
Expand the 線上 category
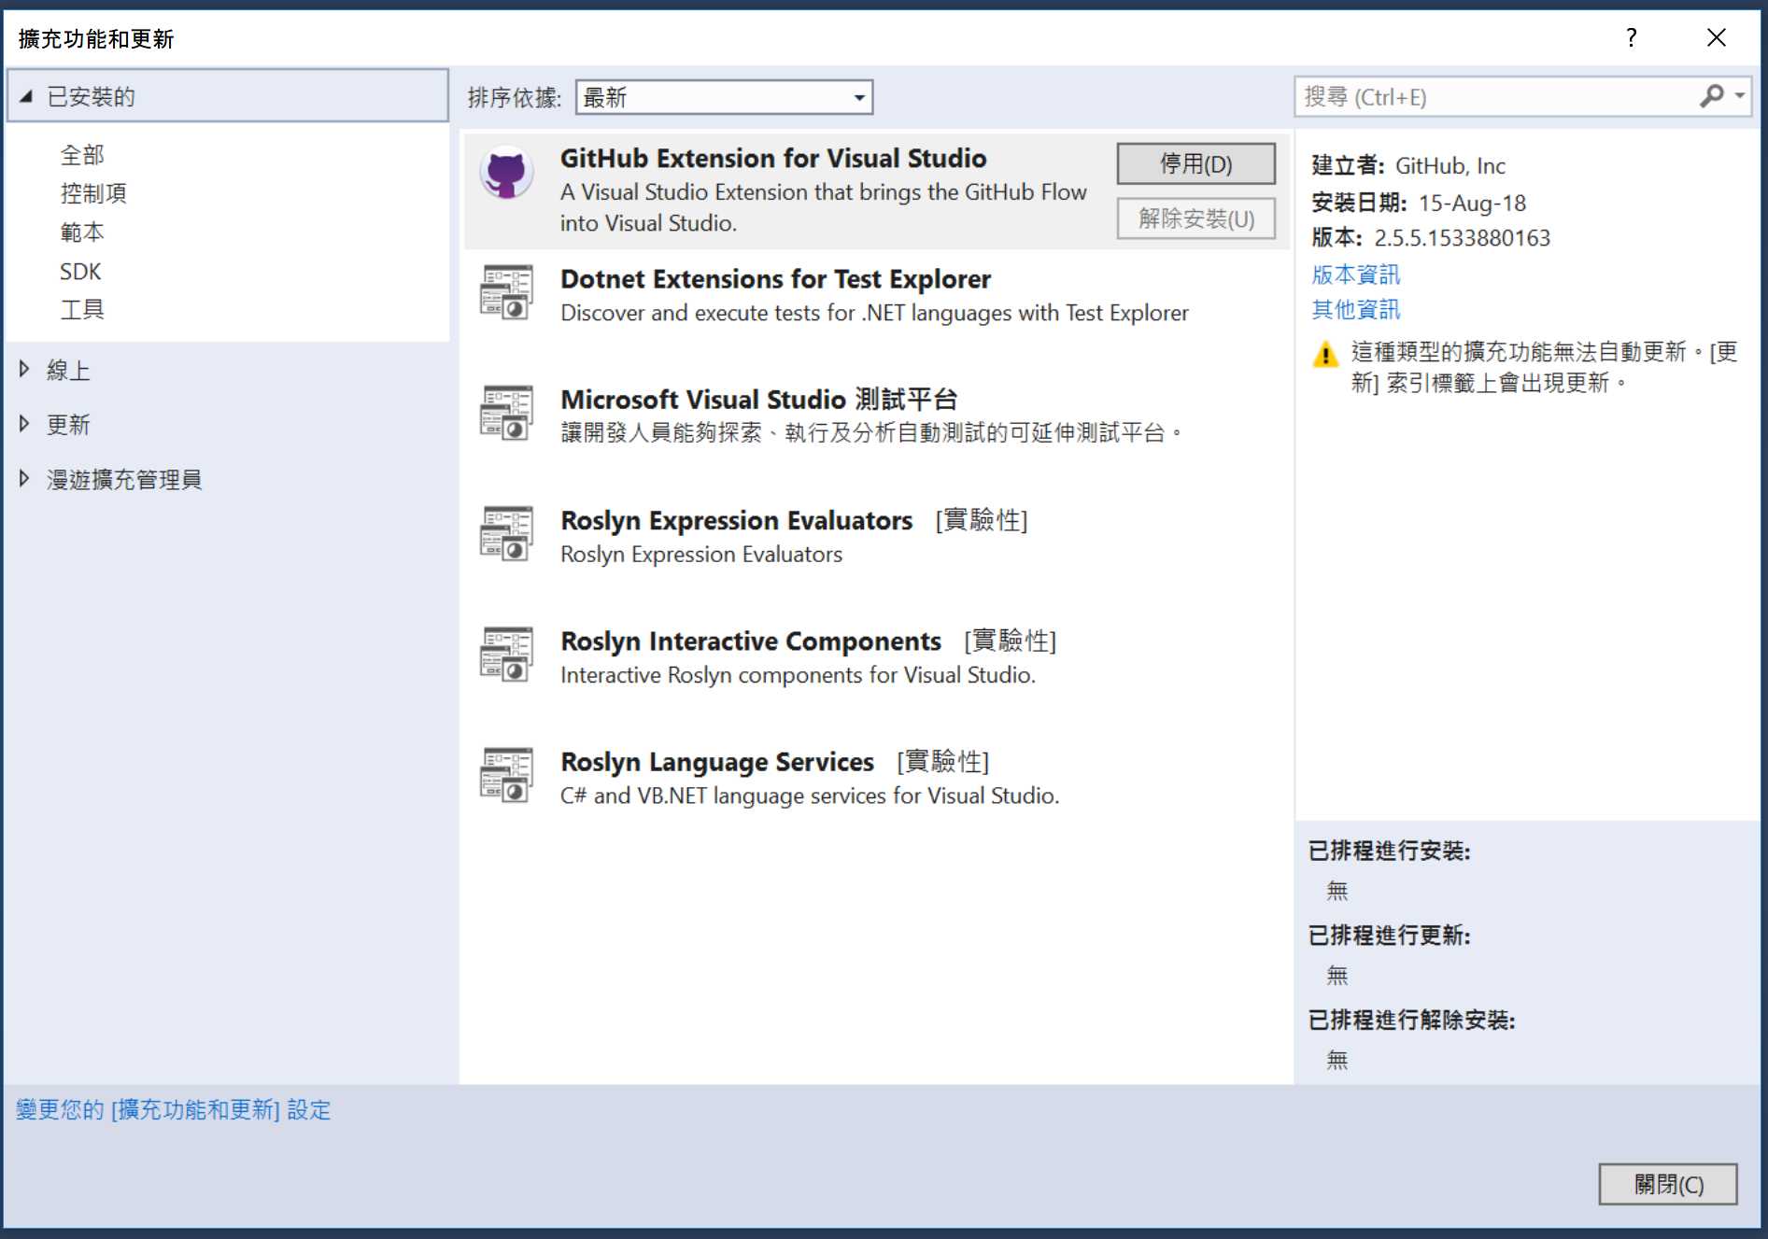pyautogui.click(x=24, y=369)
